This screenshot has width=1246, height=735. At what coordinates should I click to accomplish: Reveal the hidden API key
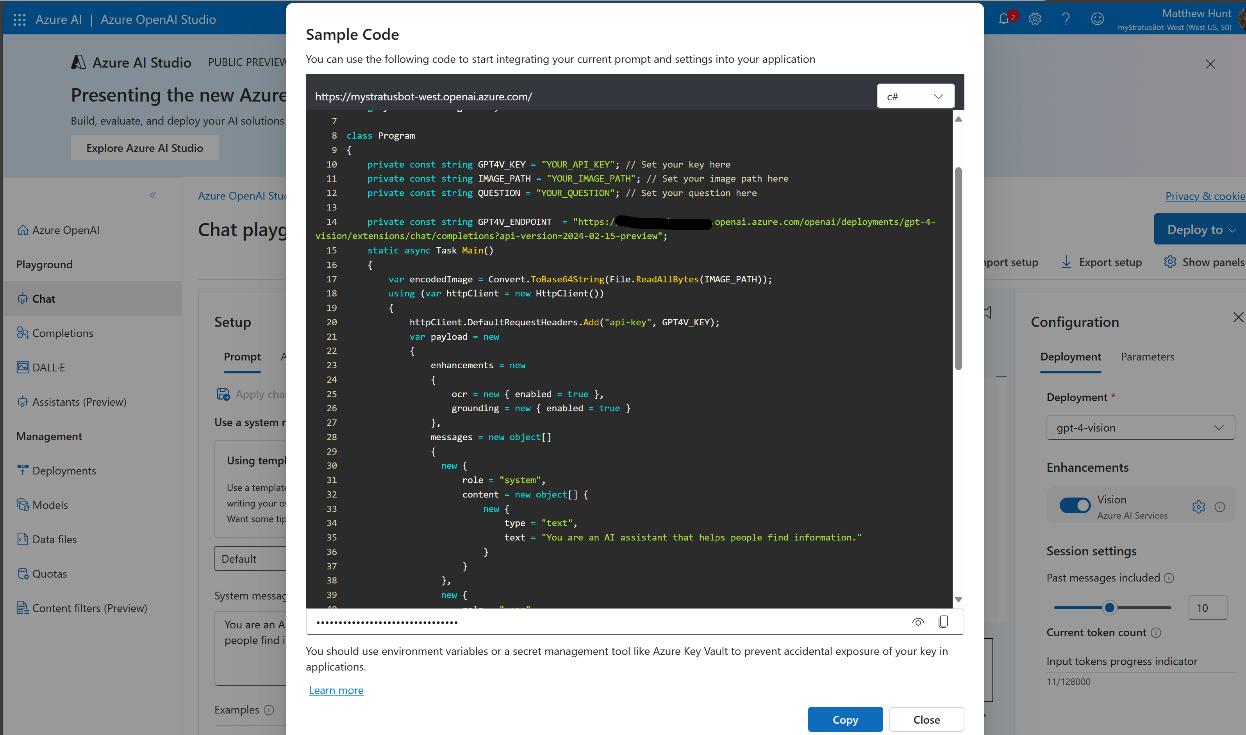918,622
